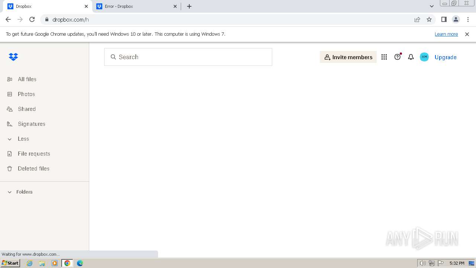The image size is (476, 268).
Task: Open tab search dropdown arrow
Action: tap(432, 6)
